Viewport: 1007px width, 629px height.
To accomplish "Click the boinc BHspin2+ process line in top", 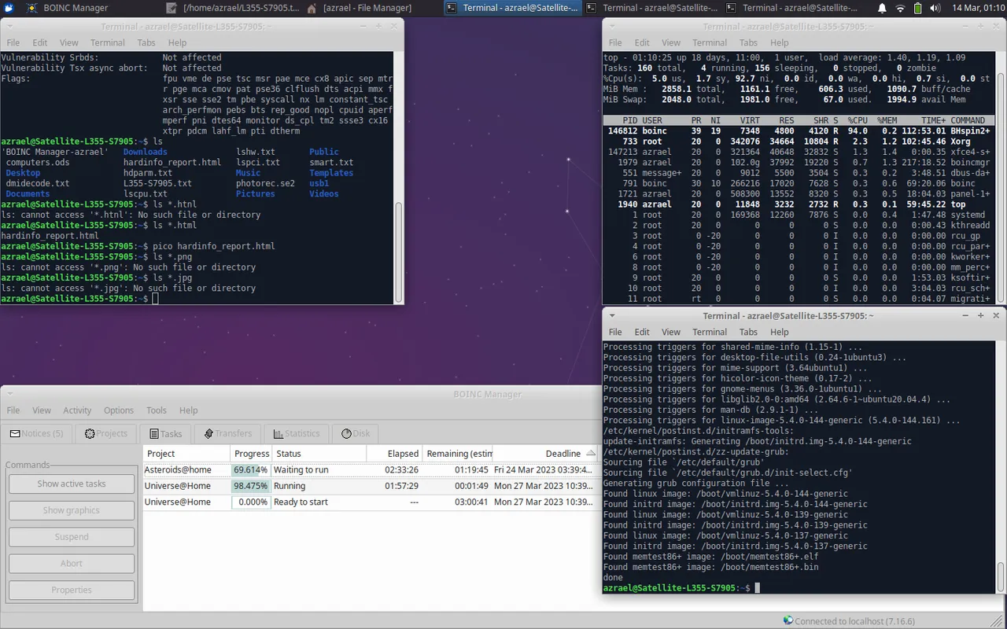I will tap(799, 131).
